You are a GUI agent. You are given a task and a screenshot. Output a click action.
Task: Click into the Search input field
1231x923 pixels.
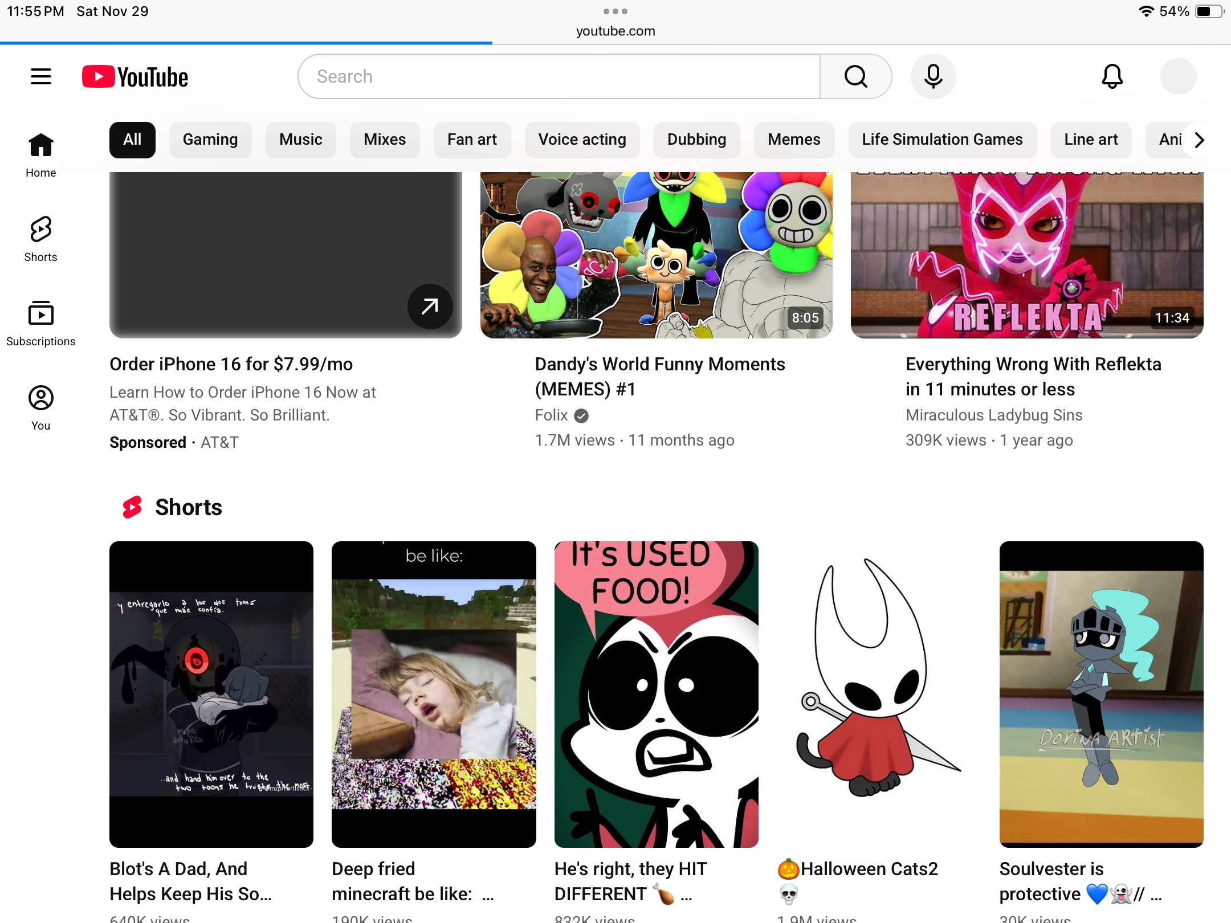pyautogui.click(x=559, y=76)
